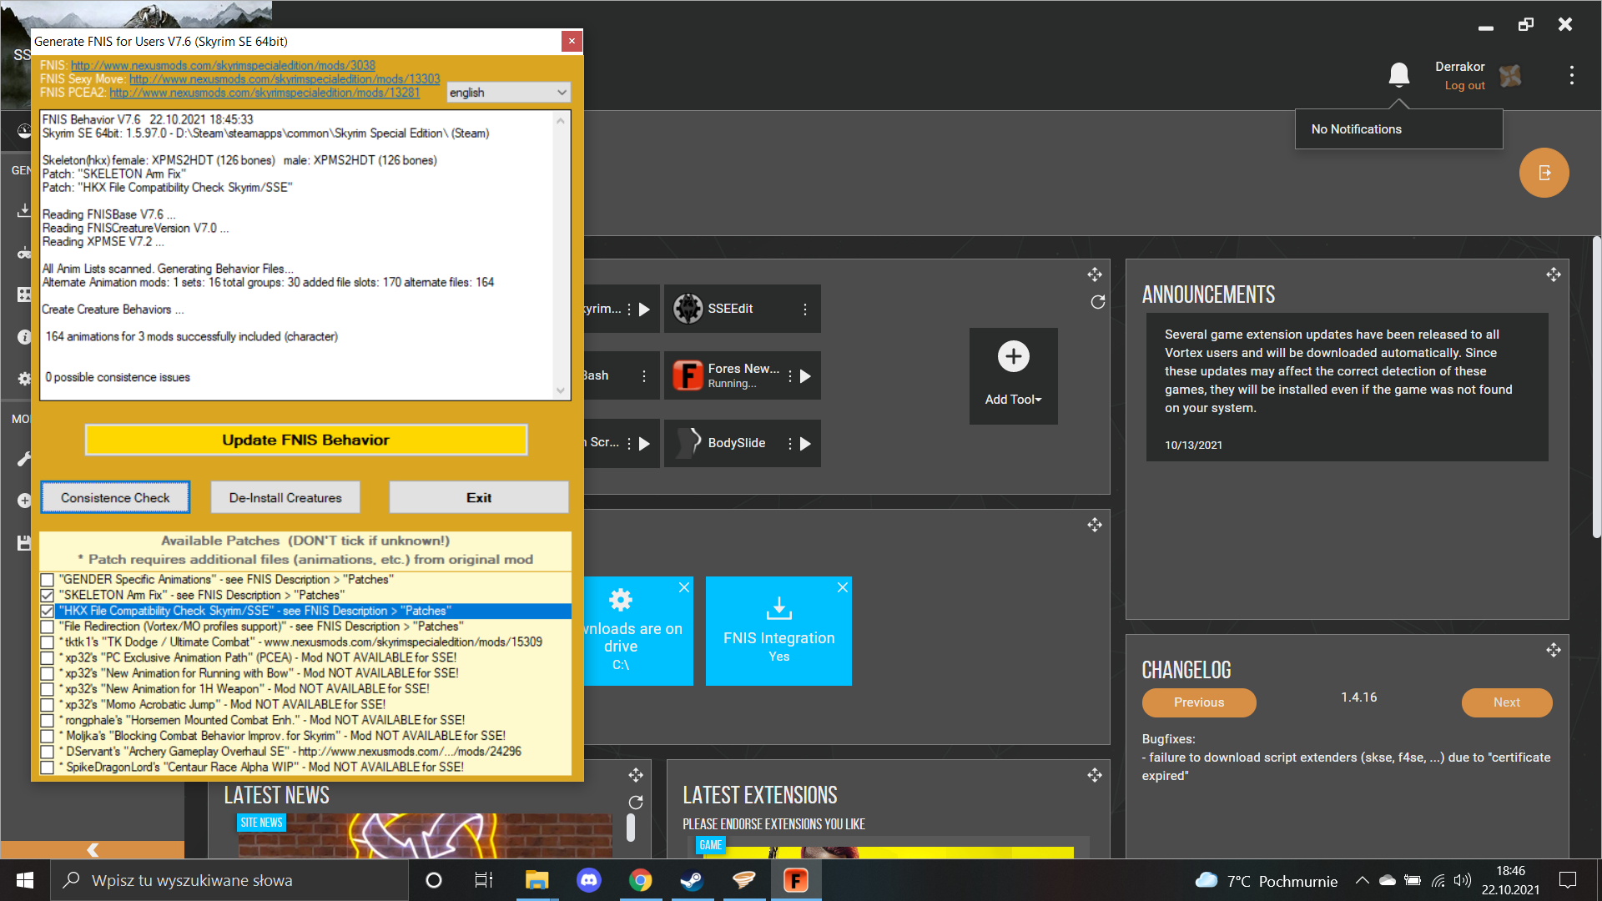Click the Log out link

[x=1464, y=85]
